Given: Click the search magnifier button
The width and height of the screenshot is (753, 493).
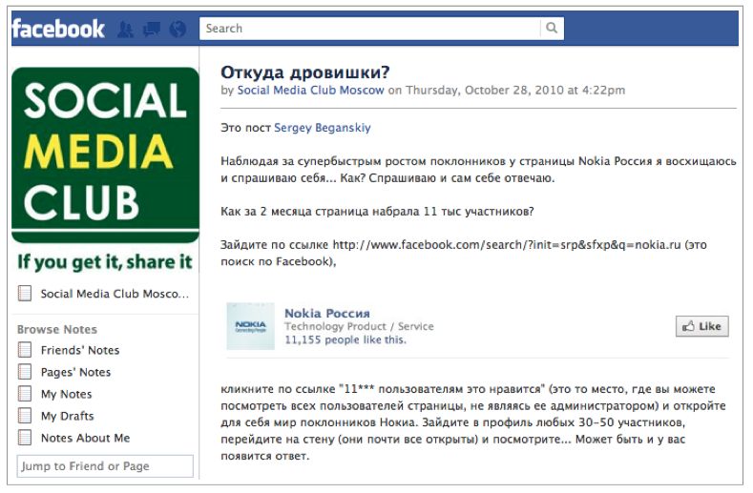Looking at the screenshot, I should pyautogui.click(x=552, y=29).
